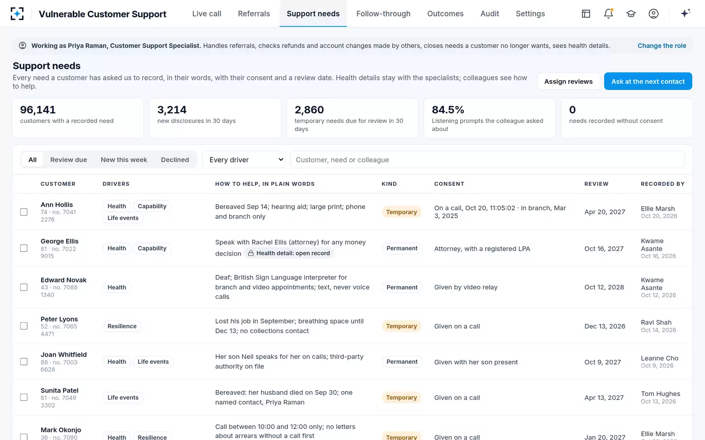Click the Resilience tag for Peter Lyons
The height and width of the screenshot is (440, 705).
[122, 326]
